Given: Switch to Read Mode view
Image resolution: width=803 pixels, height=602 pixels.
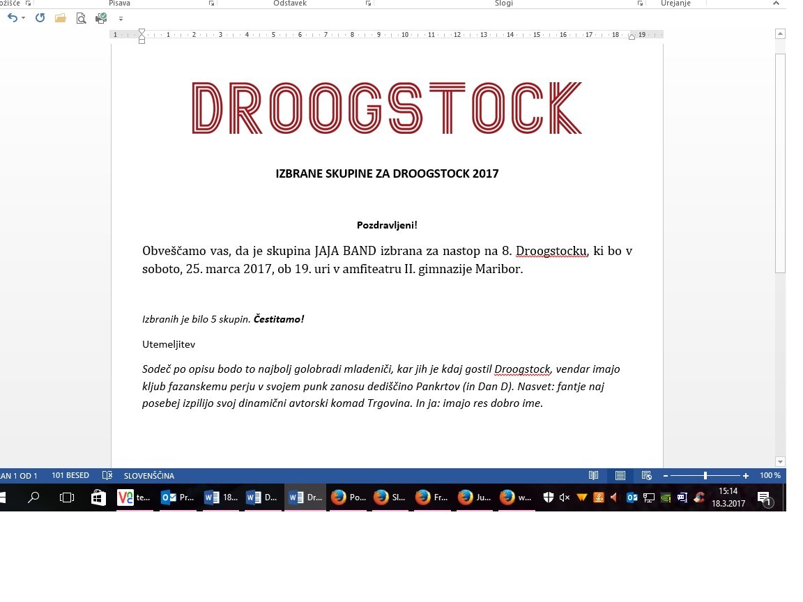Looking at the screenshot, I should [x=593, y=476].
